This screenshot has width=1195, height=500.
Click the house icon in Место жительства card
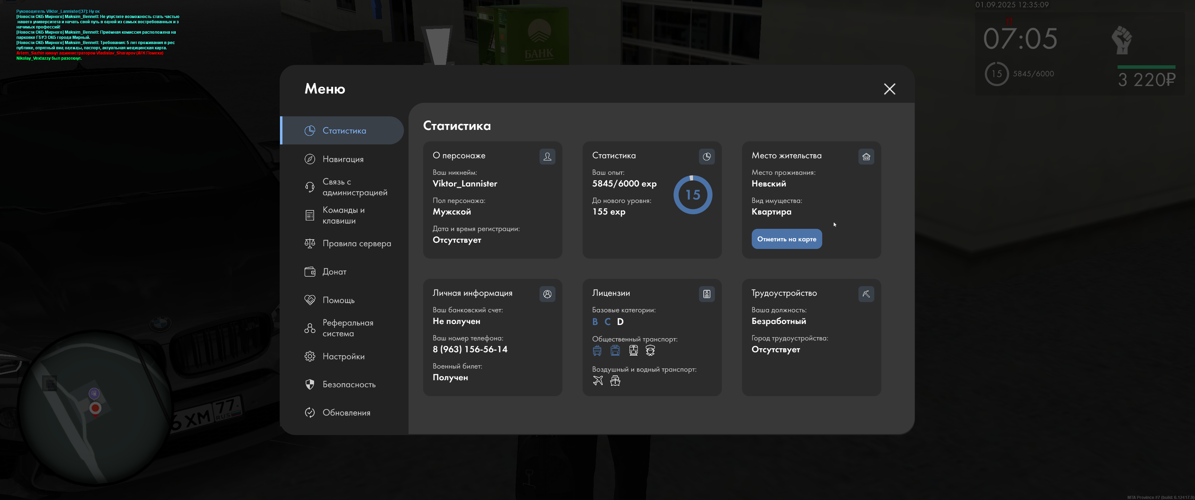tap(866, 157)
